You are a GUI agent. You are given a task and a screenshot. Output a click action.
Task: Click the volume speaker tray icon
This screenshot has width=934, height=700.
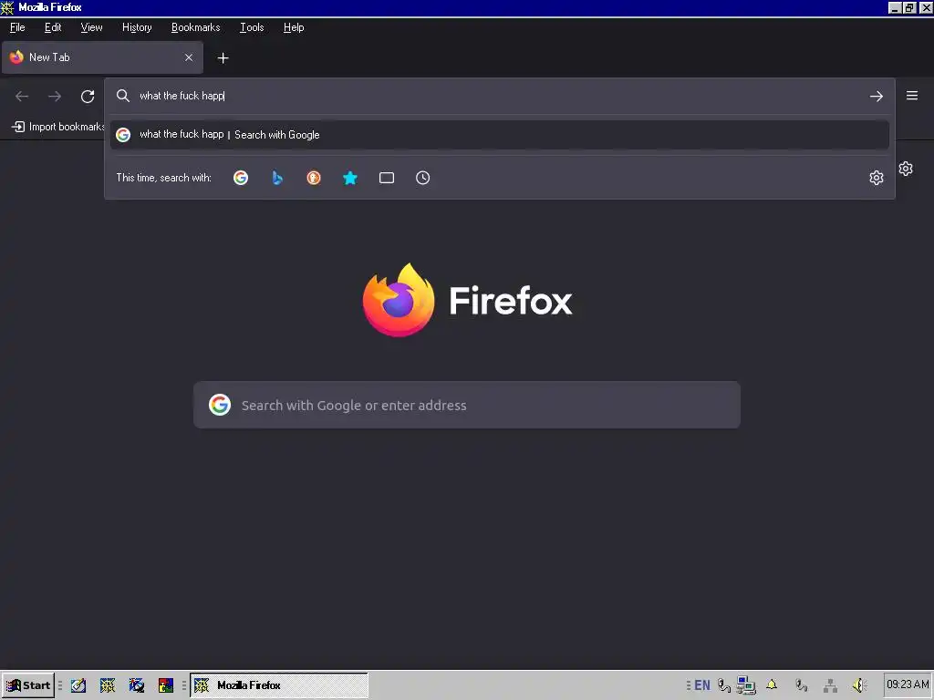point(859,685)
